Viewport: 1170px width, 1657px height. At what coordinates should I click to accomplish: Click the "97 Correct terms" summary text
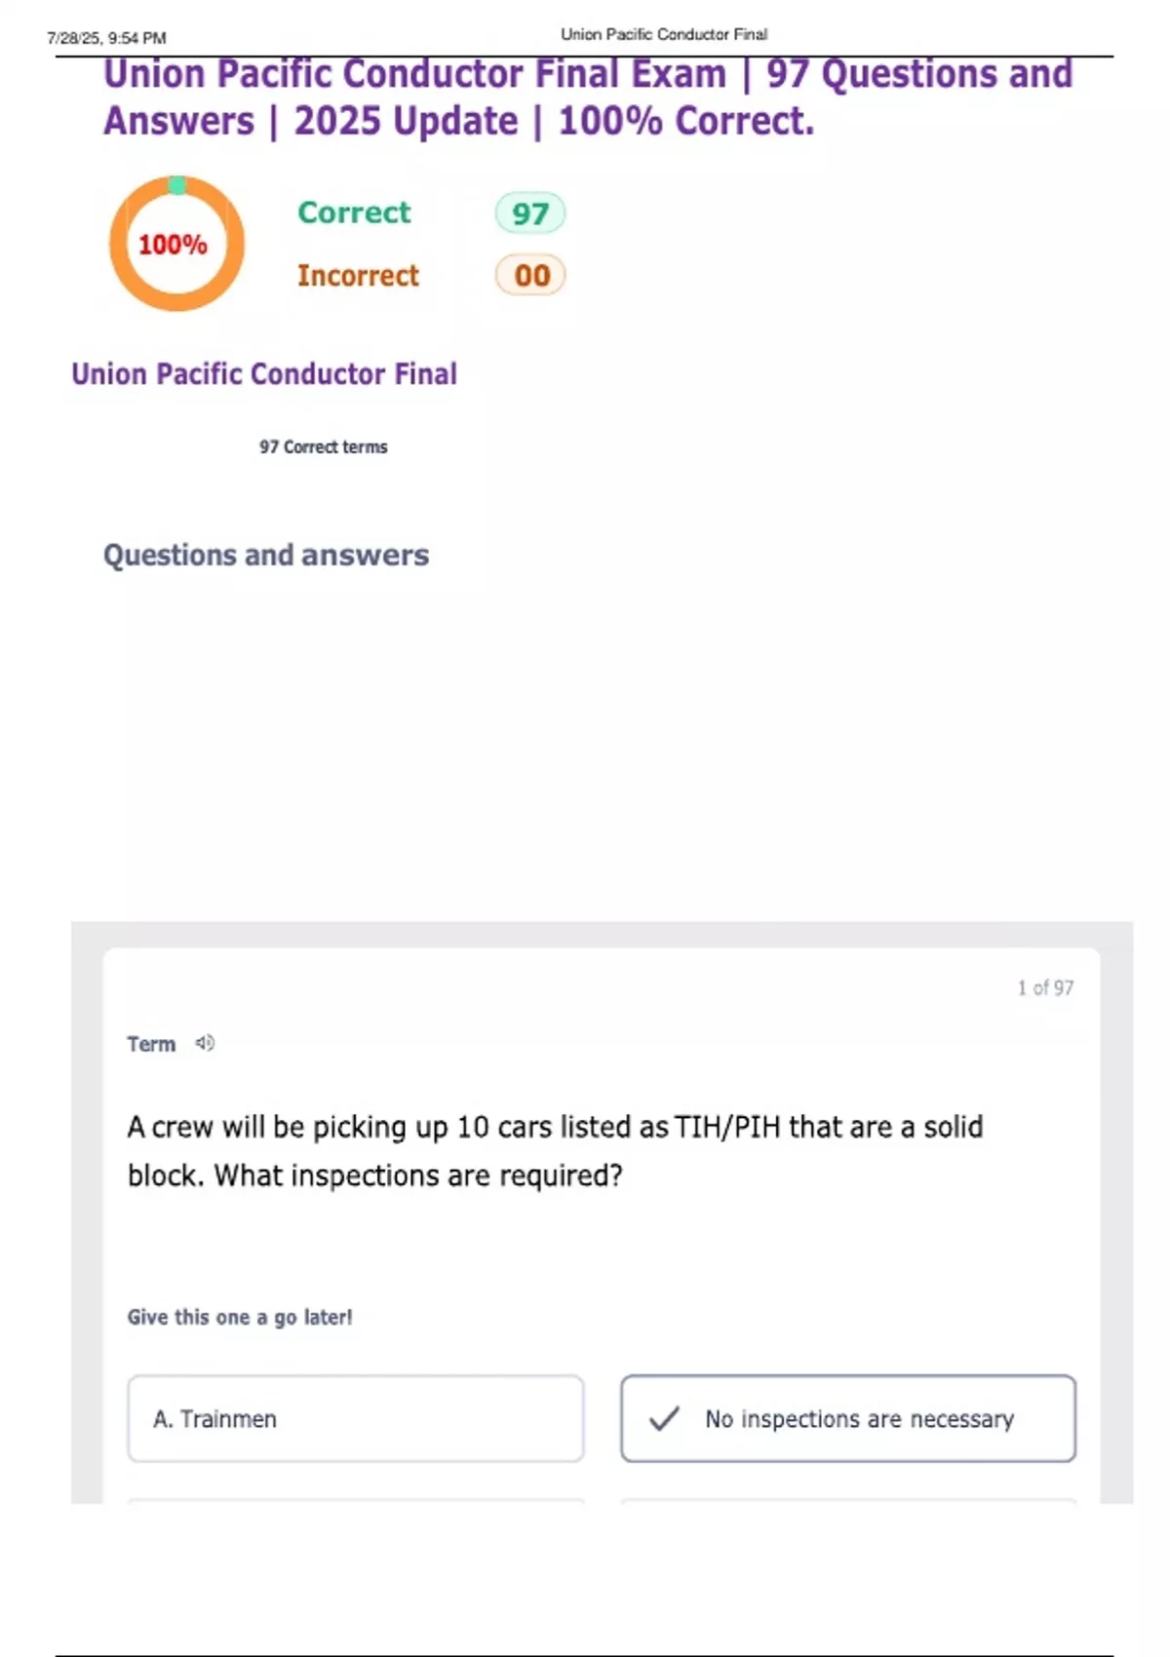pyautogui.click(x=323, y=446)
